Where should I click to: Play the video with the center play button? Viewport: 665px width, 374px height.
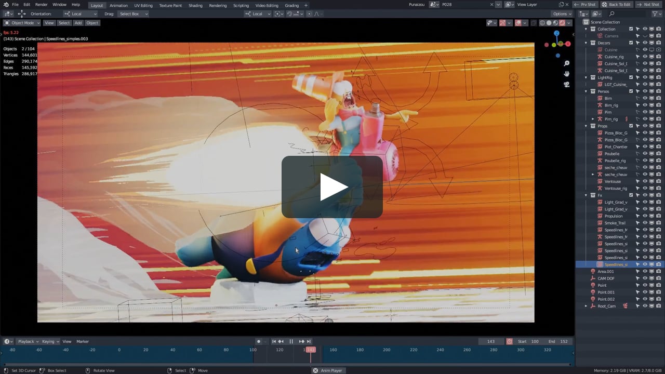[332, 187]
